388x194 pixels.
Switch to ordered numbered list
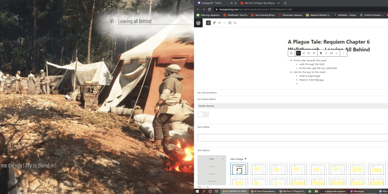point(304,53)
